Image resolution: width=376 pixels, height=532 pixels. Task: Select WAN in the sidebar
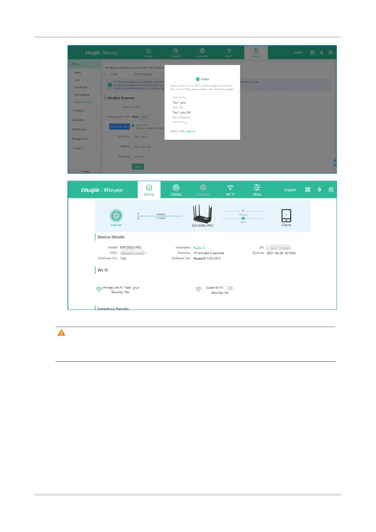tap(78, 73)
